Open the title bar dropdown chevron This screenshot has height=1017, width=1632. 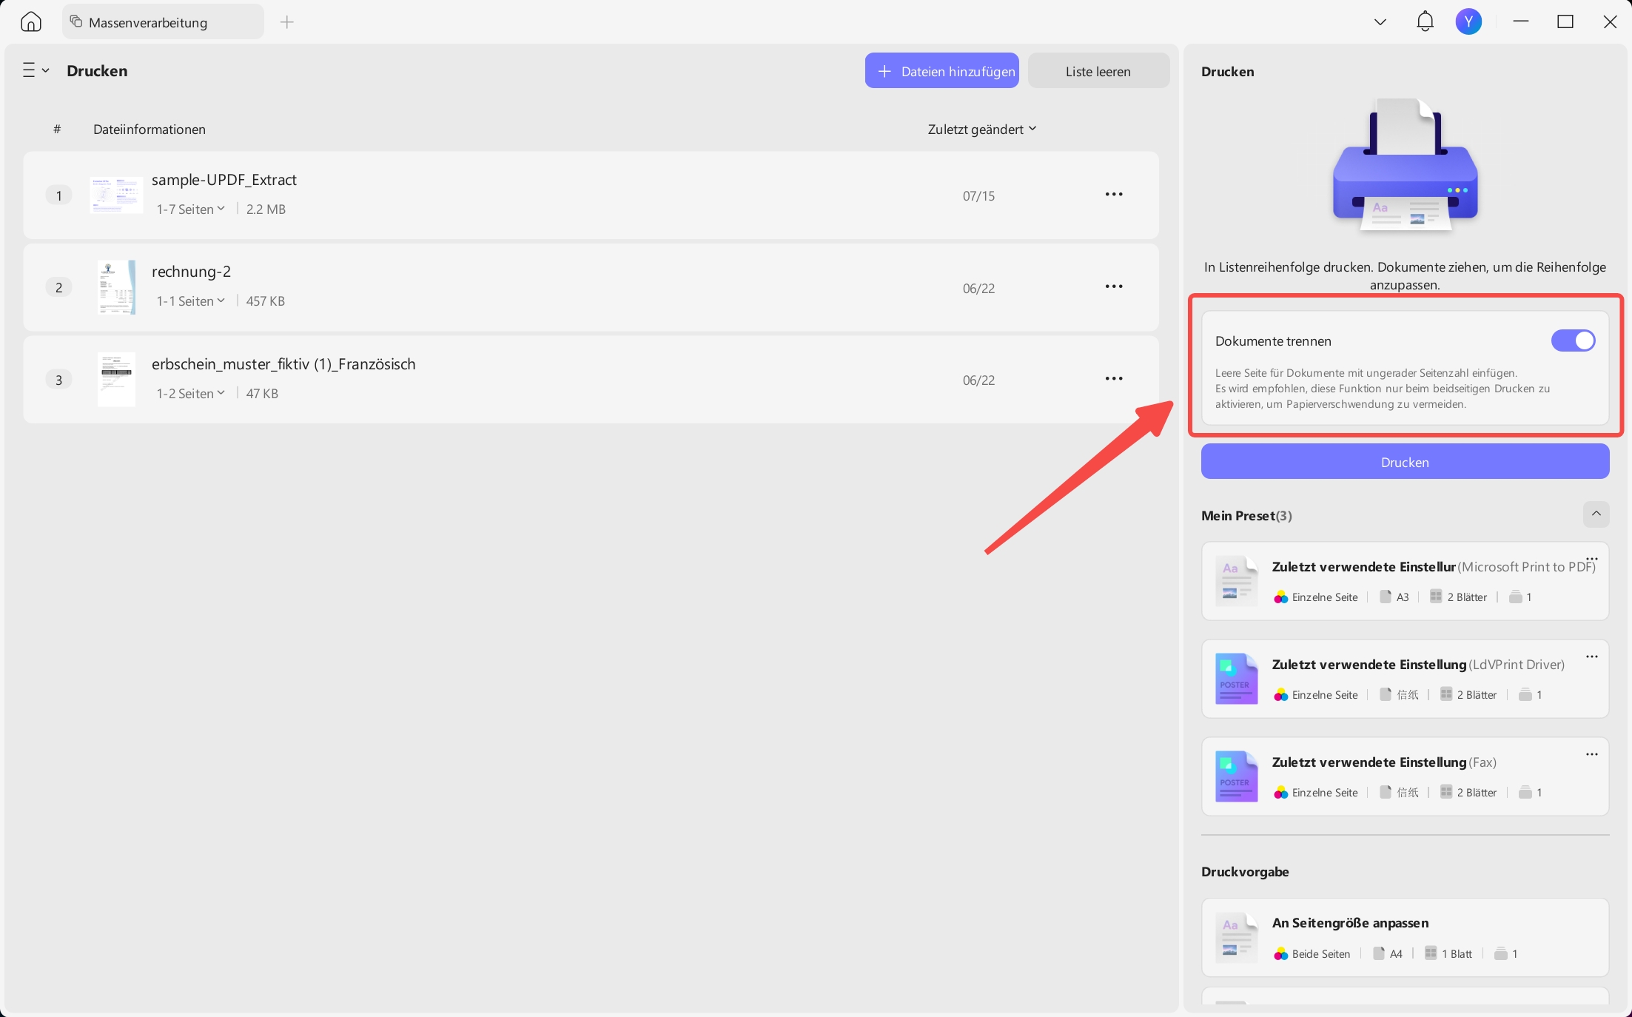point(1380,22)
